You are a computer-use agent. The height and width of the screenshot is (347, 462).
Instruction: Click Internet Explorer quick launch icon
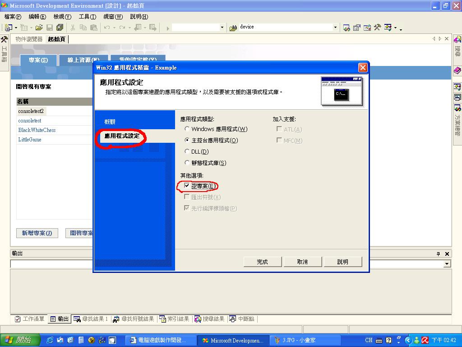point(50,340)
